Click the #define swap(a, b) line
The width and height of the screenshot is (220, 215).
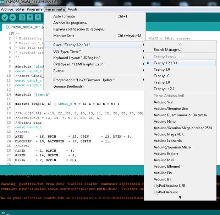click(x=67, y=104)
